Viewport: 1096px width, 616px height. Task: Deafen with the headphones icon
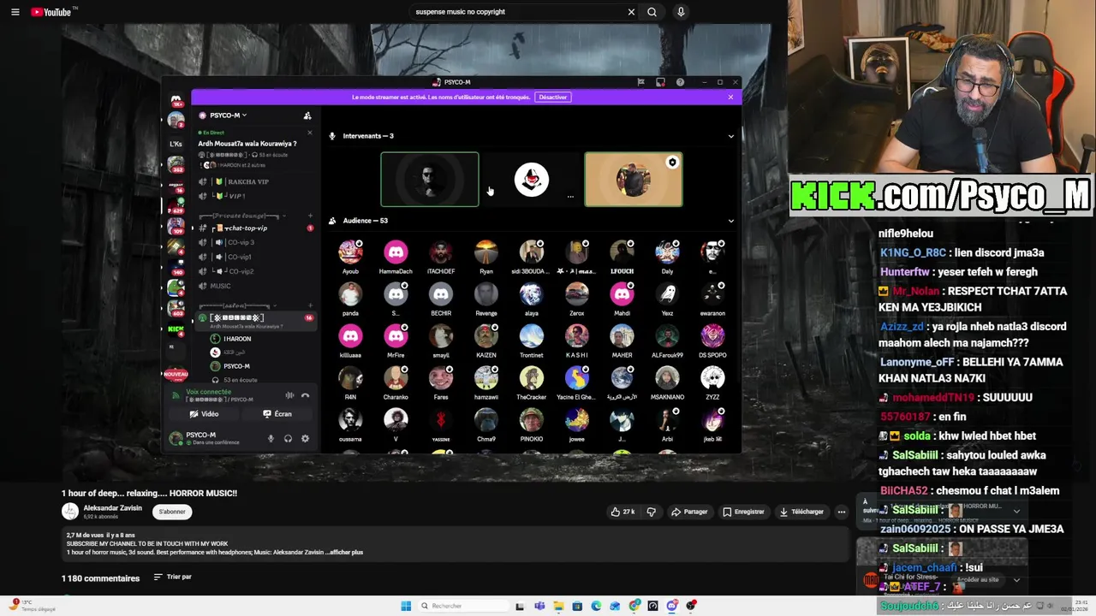pos(288,439)
